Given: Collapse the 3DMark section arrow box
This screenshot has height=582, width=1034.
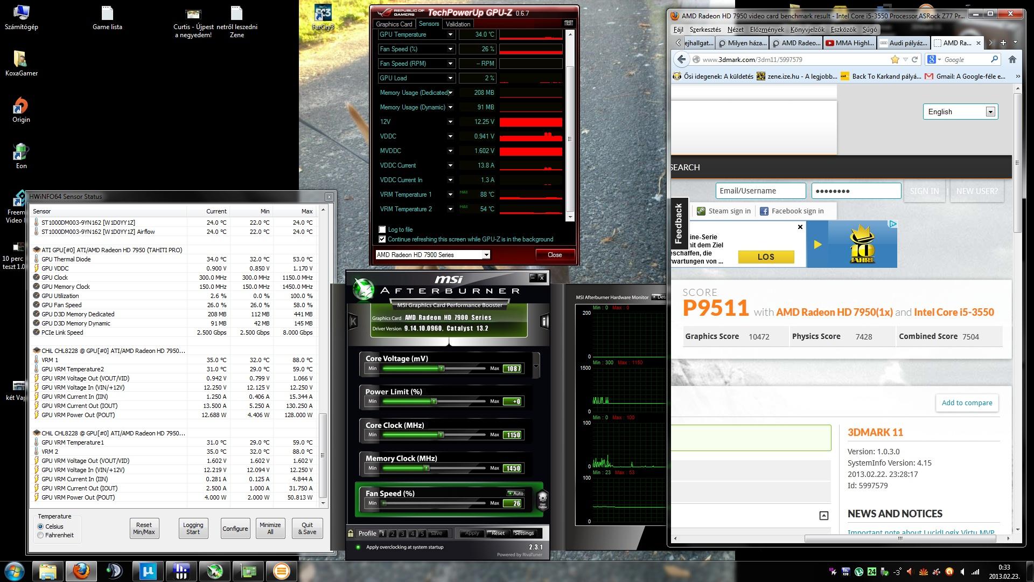Looking at the screenshot, I should 824,516.
